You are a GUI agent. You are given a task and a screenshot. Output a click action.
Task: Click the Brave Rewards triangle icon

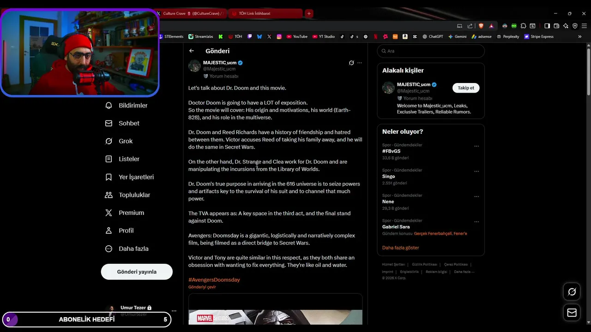[x=491, y=26]
